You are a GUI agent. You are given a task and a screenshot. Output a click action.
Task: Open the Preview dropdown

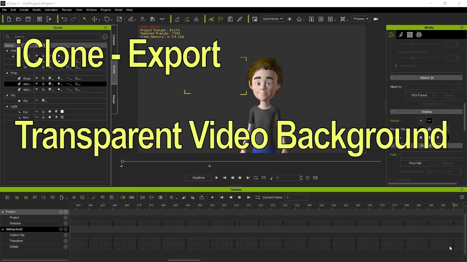click(360, 19)
